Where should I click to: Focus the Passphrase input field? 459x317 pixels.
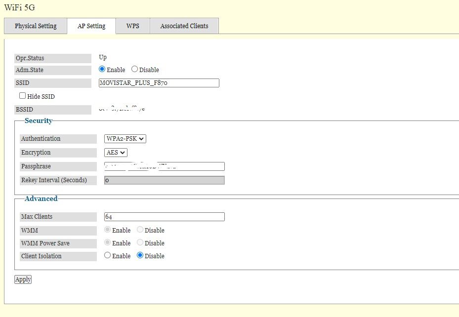(x=165, y=166)
